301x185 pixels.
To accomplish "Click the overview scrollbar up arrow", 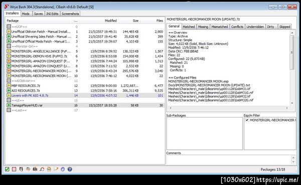I will coord(292,32).
